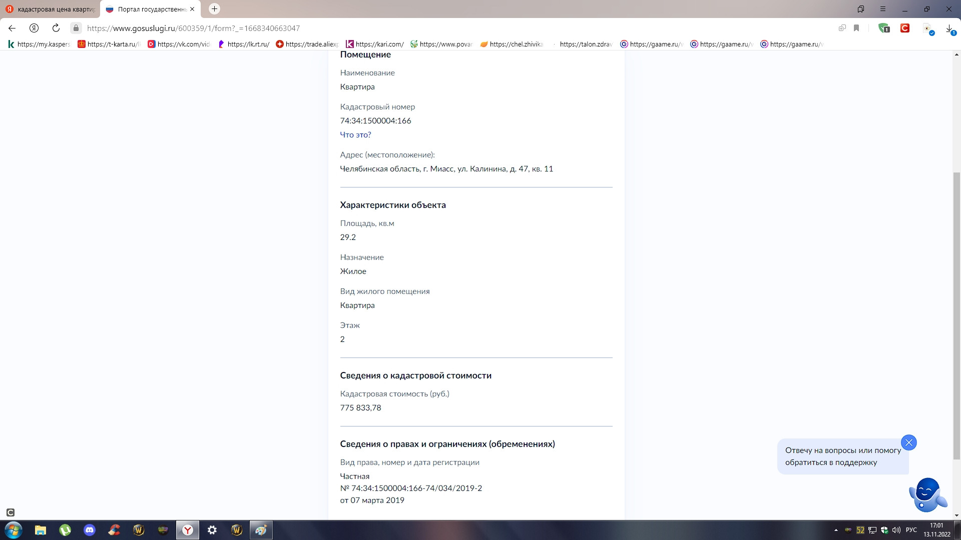Open a new browser tab
The height and width of the screenshot is (540, 961).
(214, 9)
